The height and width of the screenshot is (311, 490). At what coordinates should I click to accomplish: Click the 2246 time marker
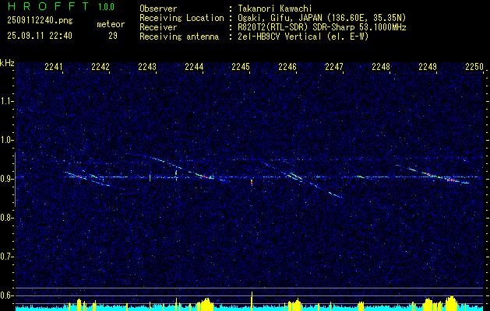(287, 67)
